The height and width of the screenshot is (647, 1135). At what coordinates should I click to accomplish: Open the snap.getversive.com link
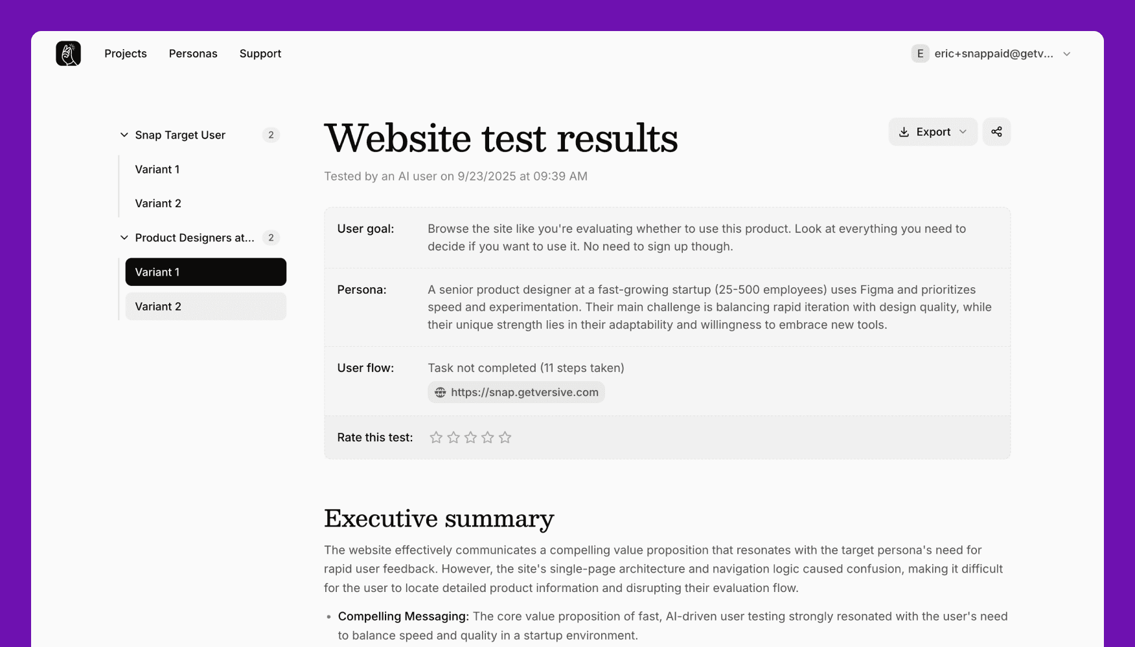coord(524,393)
